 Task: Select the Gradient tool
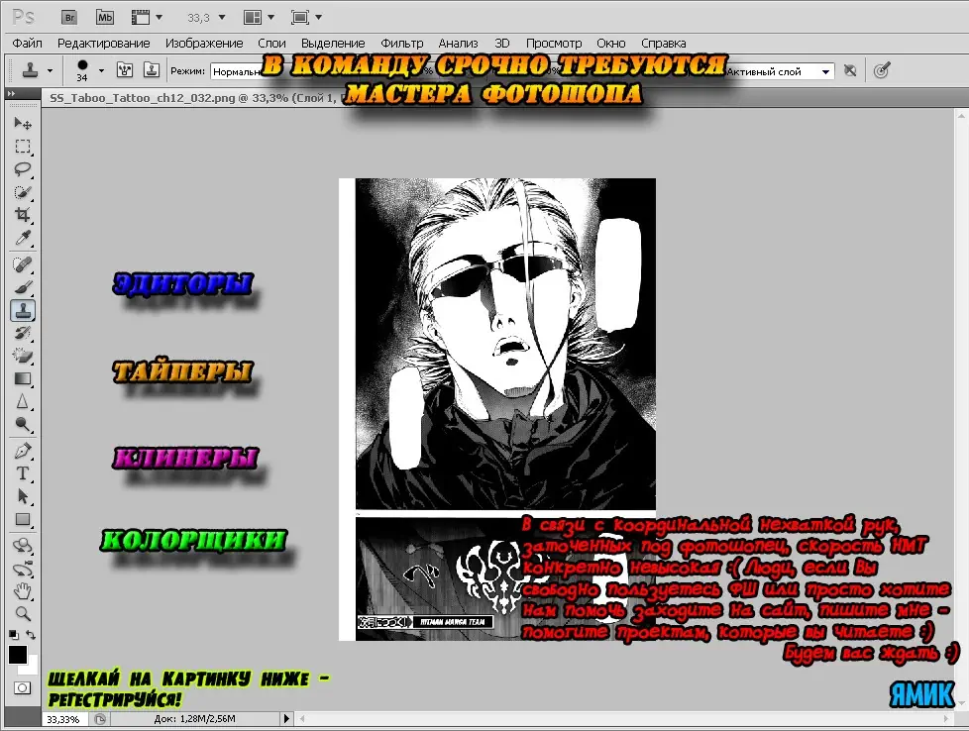point(23,378)
